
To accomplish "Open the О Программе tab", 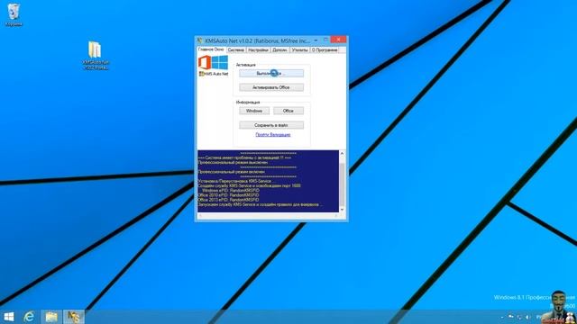I will point(325,50).
